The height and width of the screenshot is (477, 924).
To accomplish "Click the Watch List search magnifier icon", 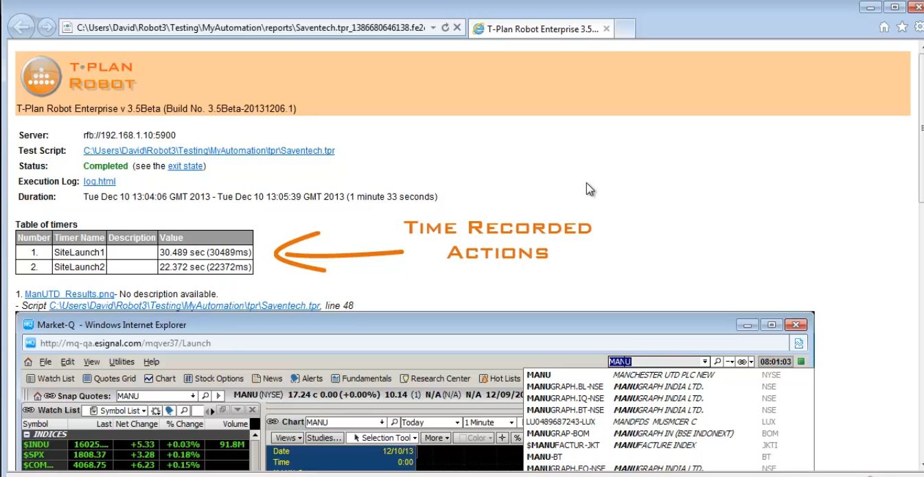I will click(184, 410).
